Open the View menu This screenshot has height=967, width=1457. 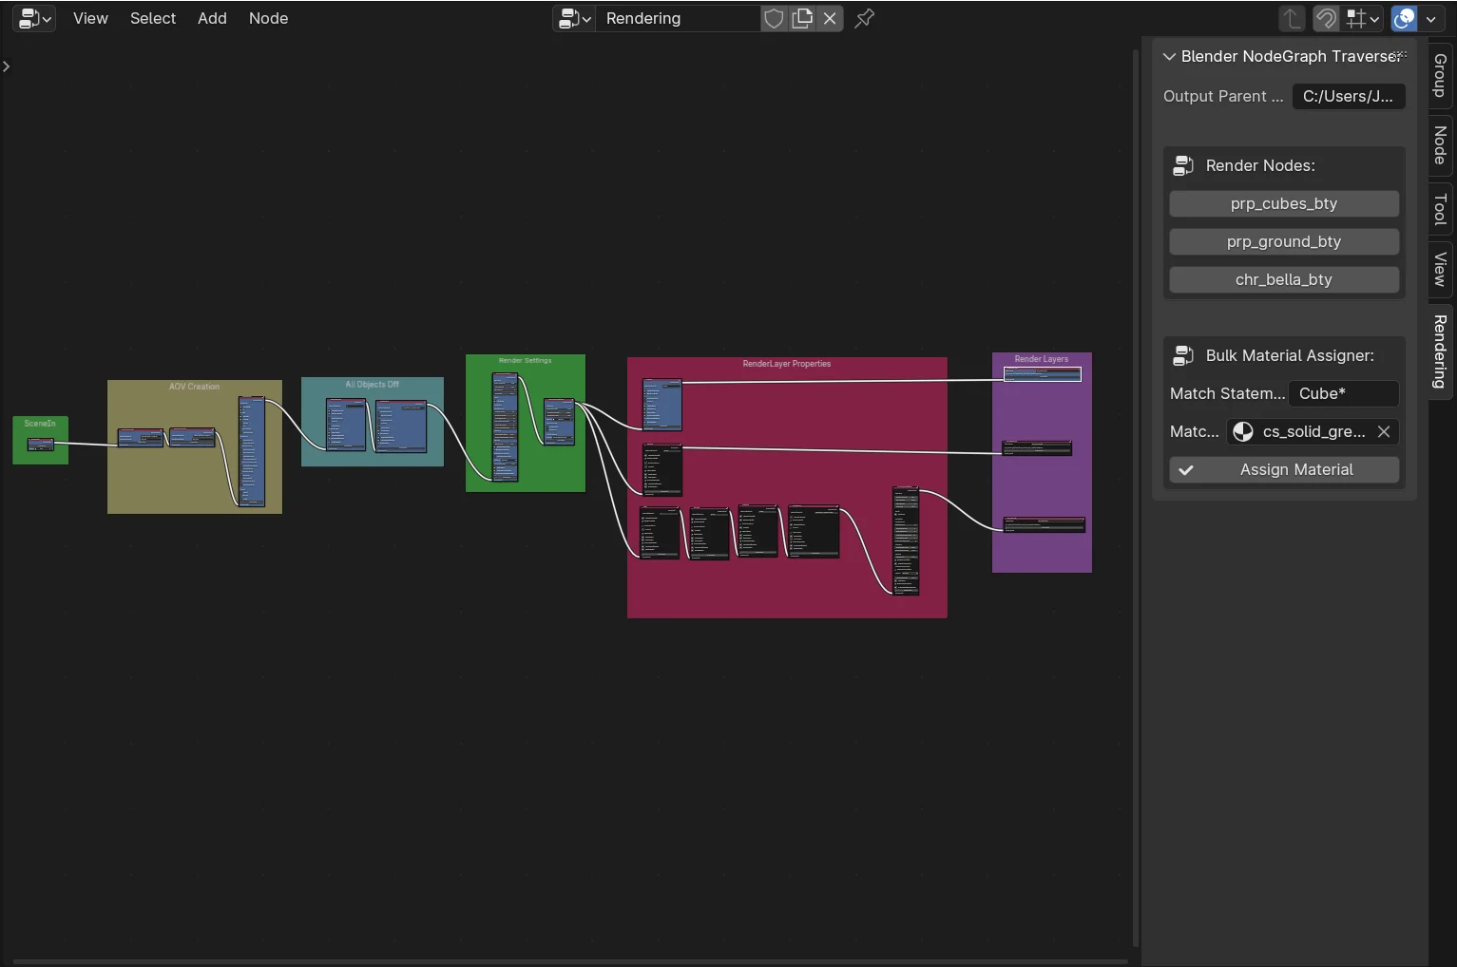(x=90, y=18)
